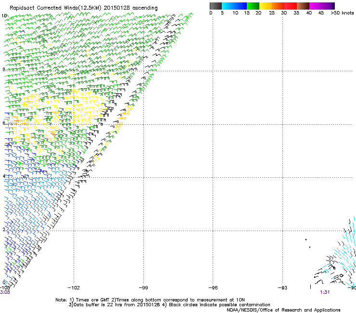Click the '-99' longitude axis label
Viewport: 356px width, 313px height.
(143, 288)
